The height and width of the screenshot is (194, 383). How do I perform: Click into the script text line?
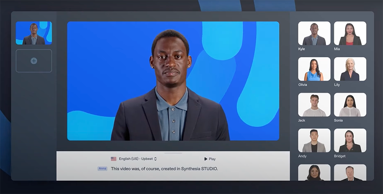tap(164, 168)
